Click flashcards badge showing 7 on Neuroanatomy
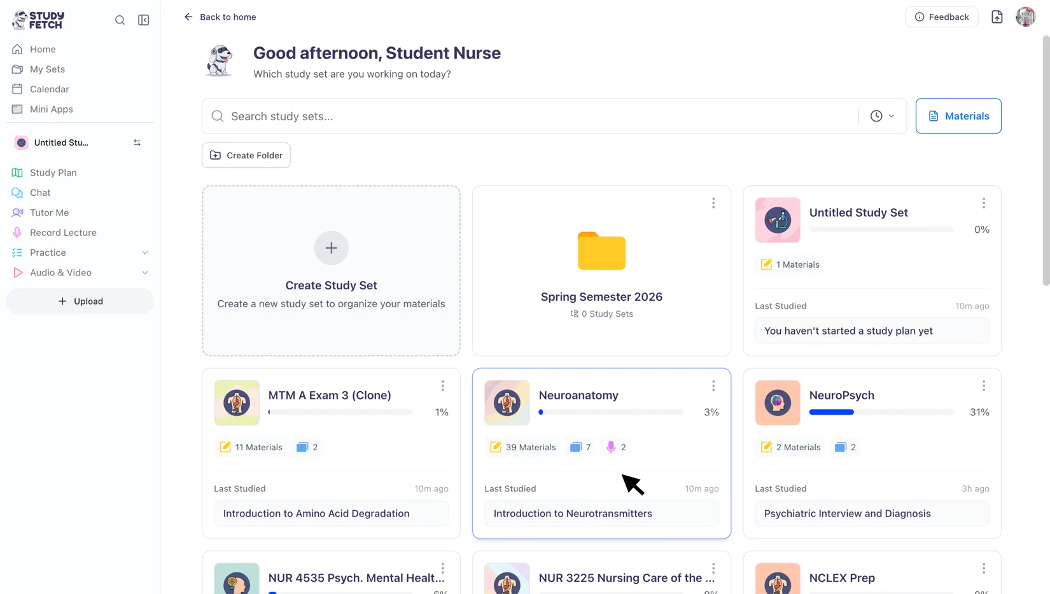Viewport: 1050px width, 594px height. (x=580, y=448)
